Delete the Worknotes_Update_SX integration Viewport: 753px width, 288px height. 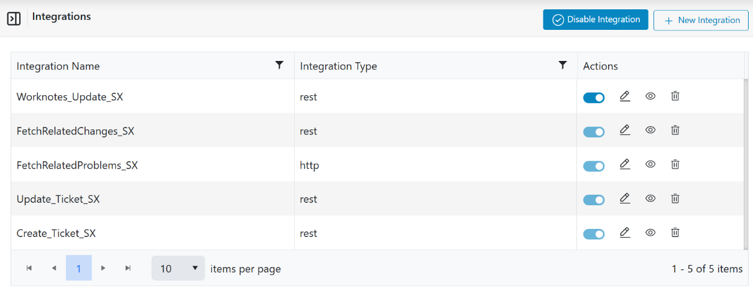click(x=675, y=96)
